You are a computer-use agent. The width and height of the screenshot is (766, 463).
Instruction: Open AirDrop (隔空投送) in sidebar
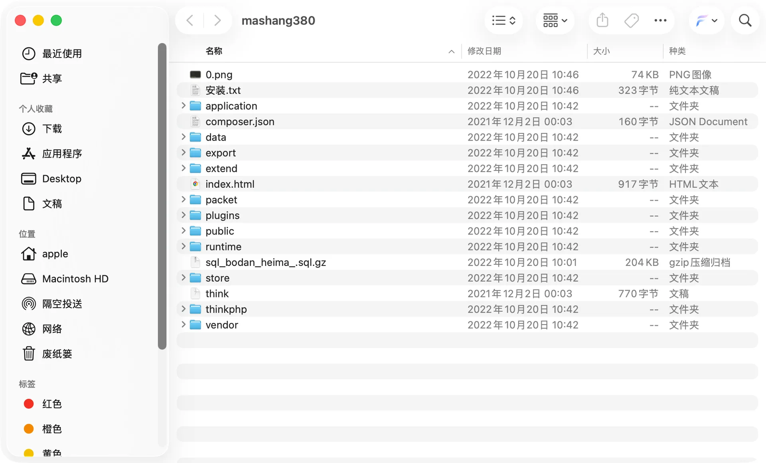click(x=51, y=304)
